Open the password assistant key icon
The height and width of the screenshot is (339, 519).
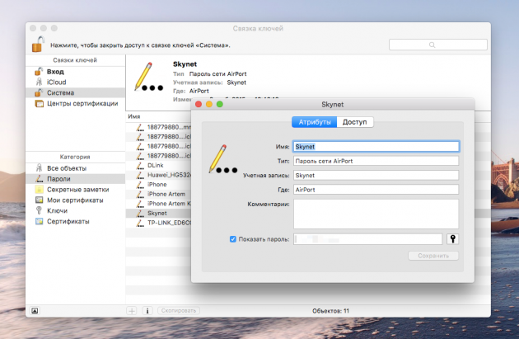452,238
